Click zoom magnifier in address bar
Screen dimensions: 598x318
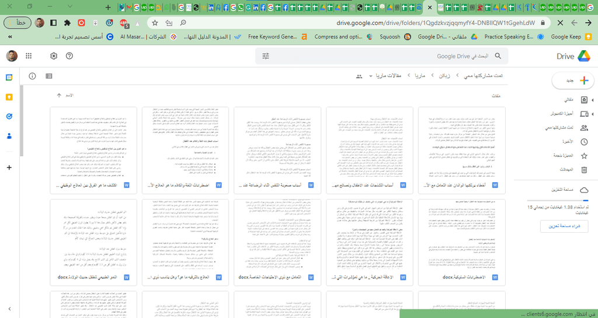pyautogui.click(x=183, y=23)
